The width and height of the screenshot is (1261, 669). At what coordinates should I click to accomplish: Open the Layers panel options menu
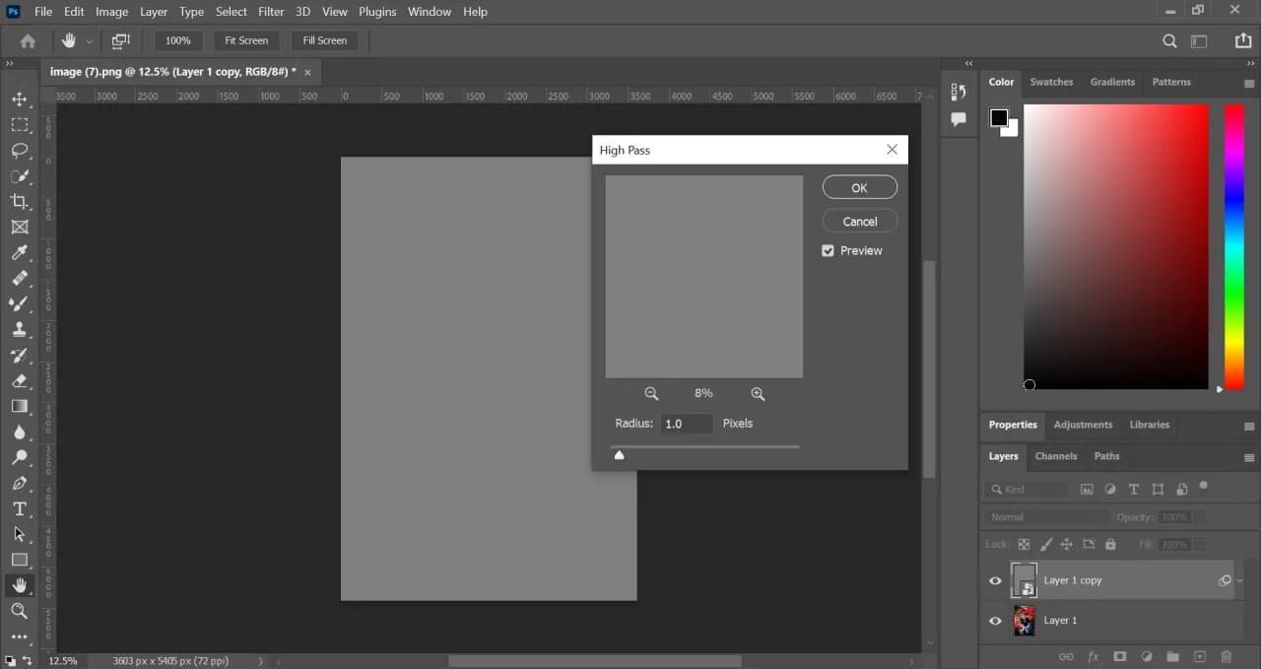pyautogui.click(x=1249, y=457)
